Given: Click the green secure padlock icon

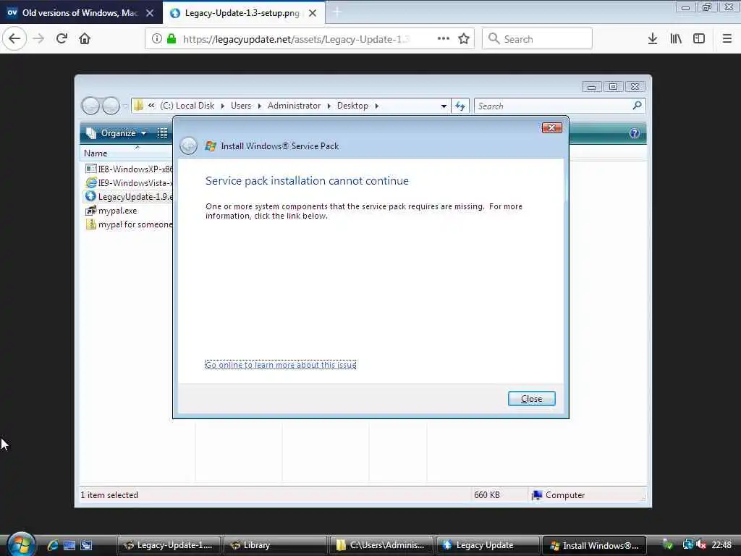Looking at the screenshot, I should click(172, 39).
